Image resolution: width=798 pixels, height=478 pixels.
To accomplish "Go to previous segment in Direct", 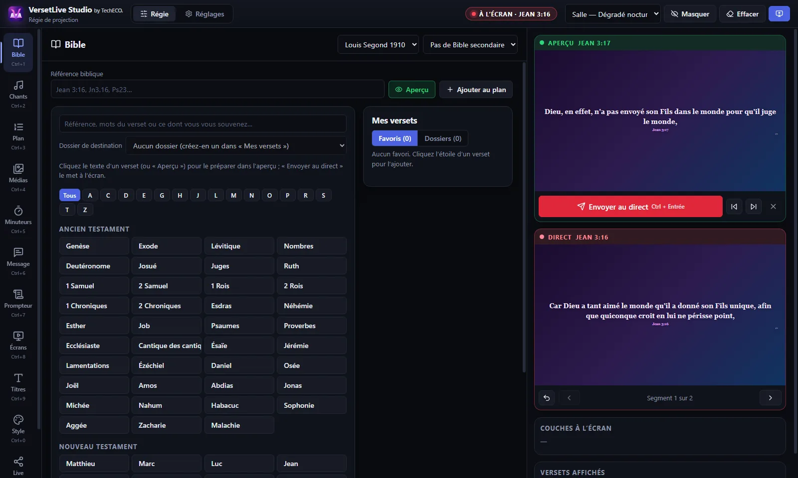I will [x=569, y=398].
